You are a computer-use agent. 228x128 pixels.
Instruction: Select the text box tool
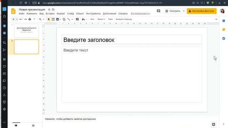(x=53, y=19)
